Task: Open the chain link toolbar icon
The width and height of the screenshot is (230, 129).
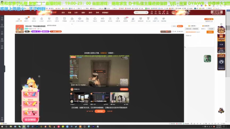Action: pyautogui.click(x=103, y=19)
